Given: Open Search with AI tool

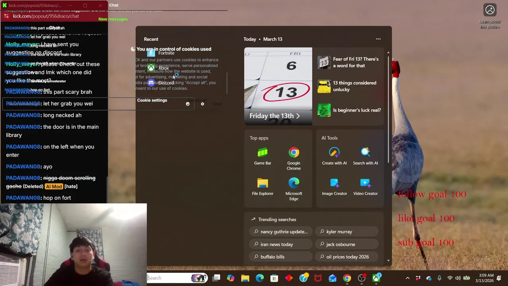Looking at the screenshot, I should [366, 156].
